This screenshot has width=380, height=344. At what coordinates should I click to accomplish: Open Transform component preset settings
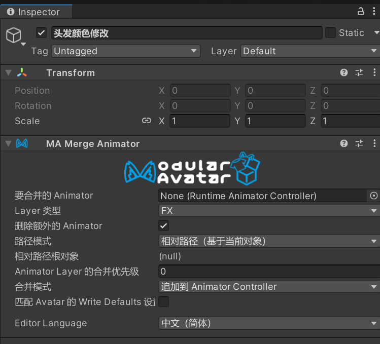point(359,72)
